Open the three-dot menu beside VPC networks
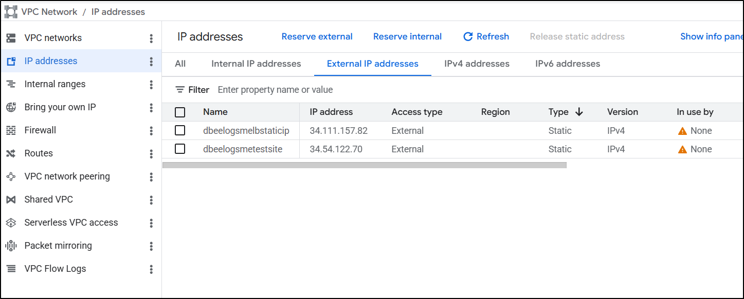This screenshot has height=299, width=744. coord(151,38)
